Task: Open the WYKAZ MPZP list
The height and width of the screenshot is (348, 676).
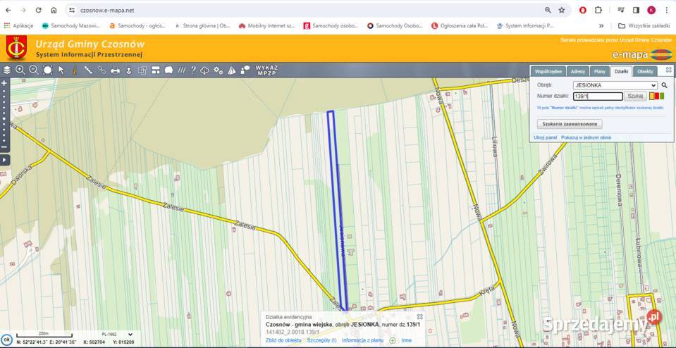Action: [267, 70]
